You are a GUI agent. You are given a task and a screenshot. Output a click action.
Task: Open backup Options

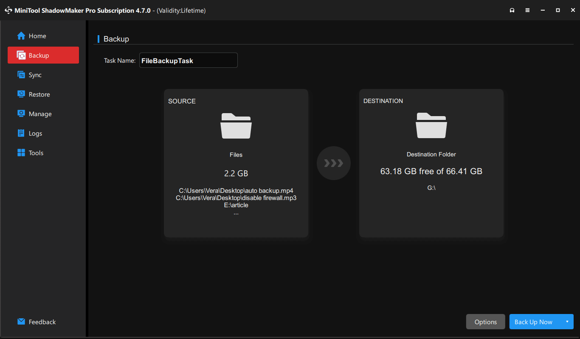(x=485, y=322)
